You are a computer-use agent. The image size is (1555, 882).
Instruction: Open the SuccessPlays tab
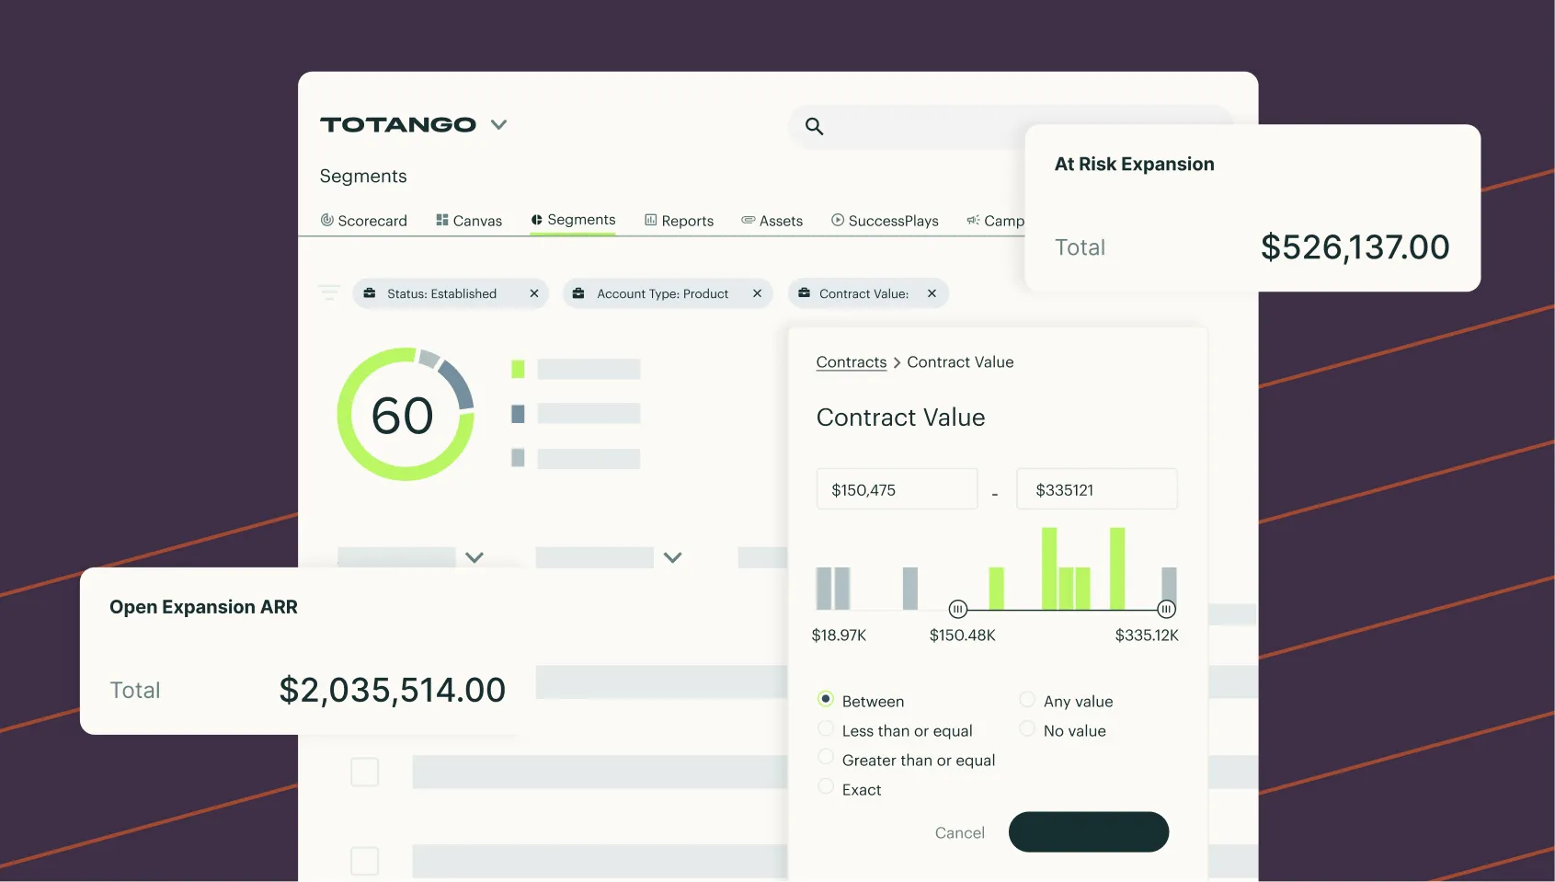(885, 221)
